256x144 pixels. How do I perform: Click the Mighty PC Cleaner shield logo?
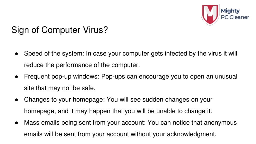(210, 14)
